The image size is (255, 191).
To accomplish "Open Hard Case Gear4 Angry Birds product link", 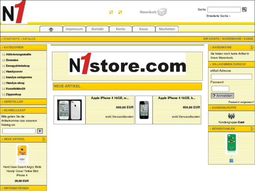I will coord(22,171).
